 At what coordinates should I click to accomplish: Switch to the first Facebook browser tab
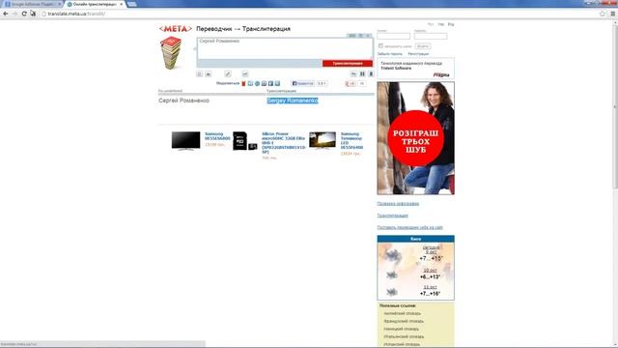click(32, 4)
